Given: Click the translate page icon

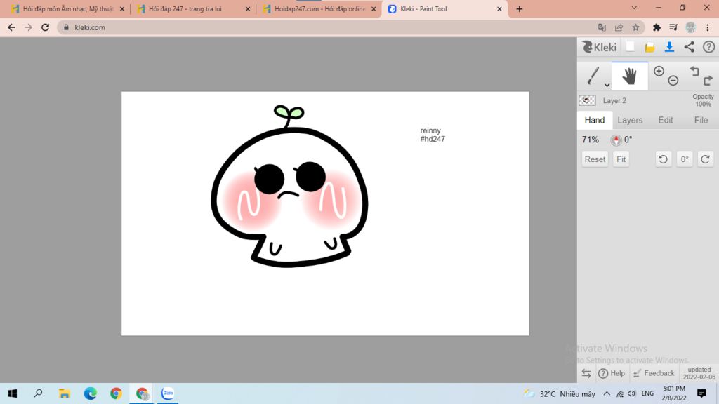Looking at the screenshot, I should point(602,27).
